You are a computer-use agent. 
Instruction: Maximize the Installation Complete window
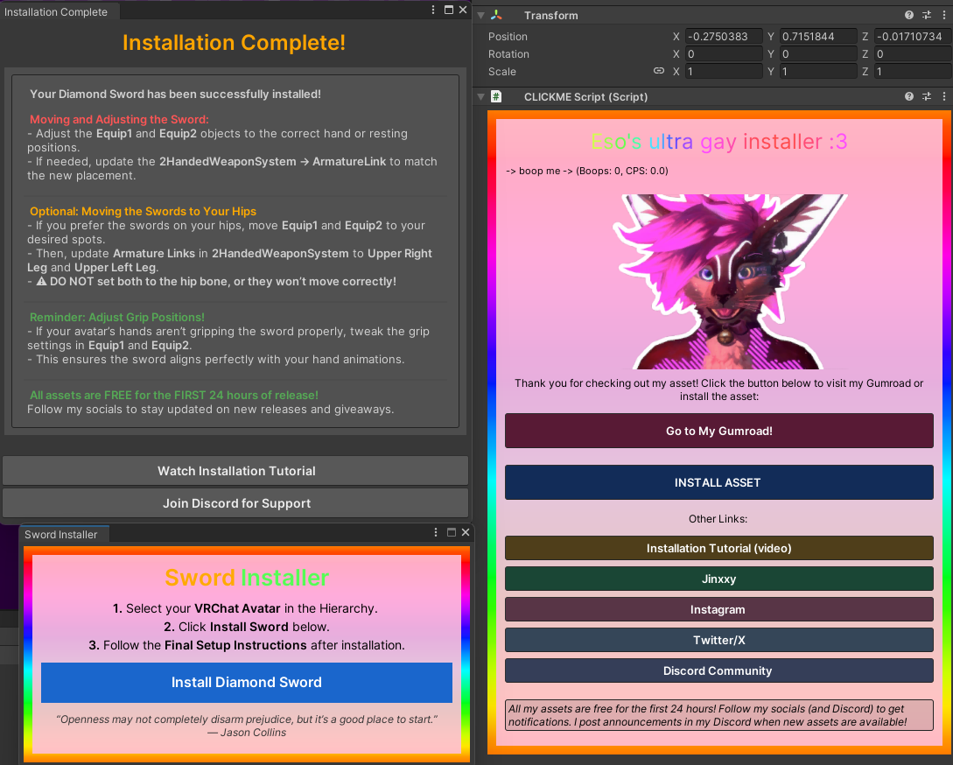click(449, 10)
